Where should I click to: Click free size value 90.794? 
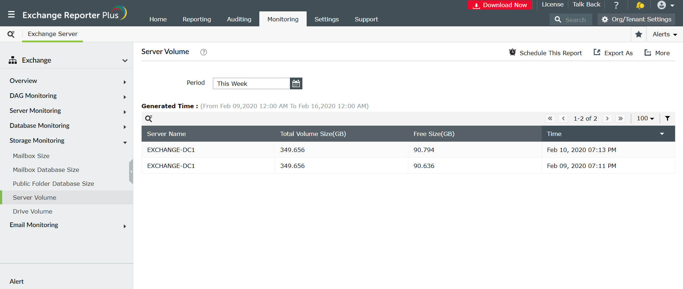(x=424, y=150)
